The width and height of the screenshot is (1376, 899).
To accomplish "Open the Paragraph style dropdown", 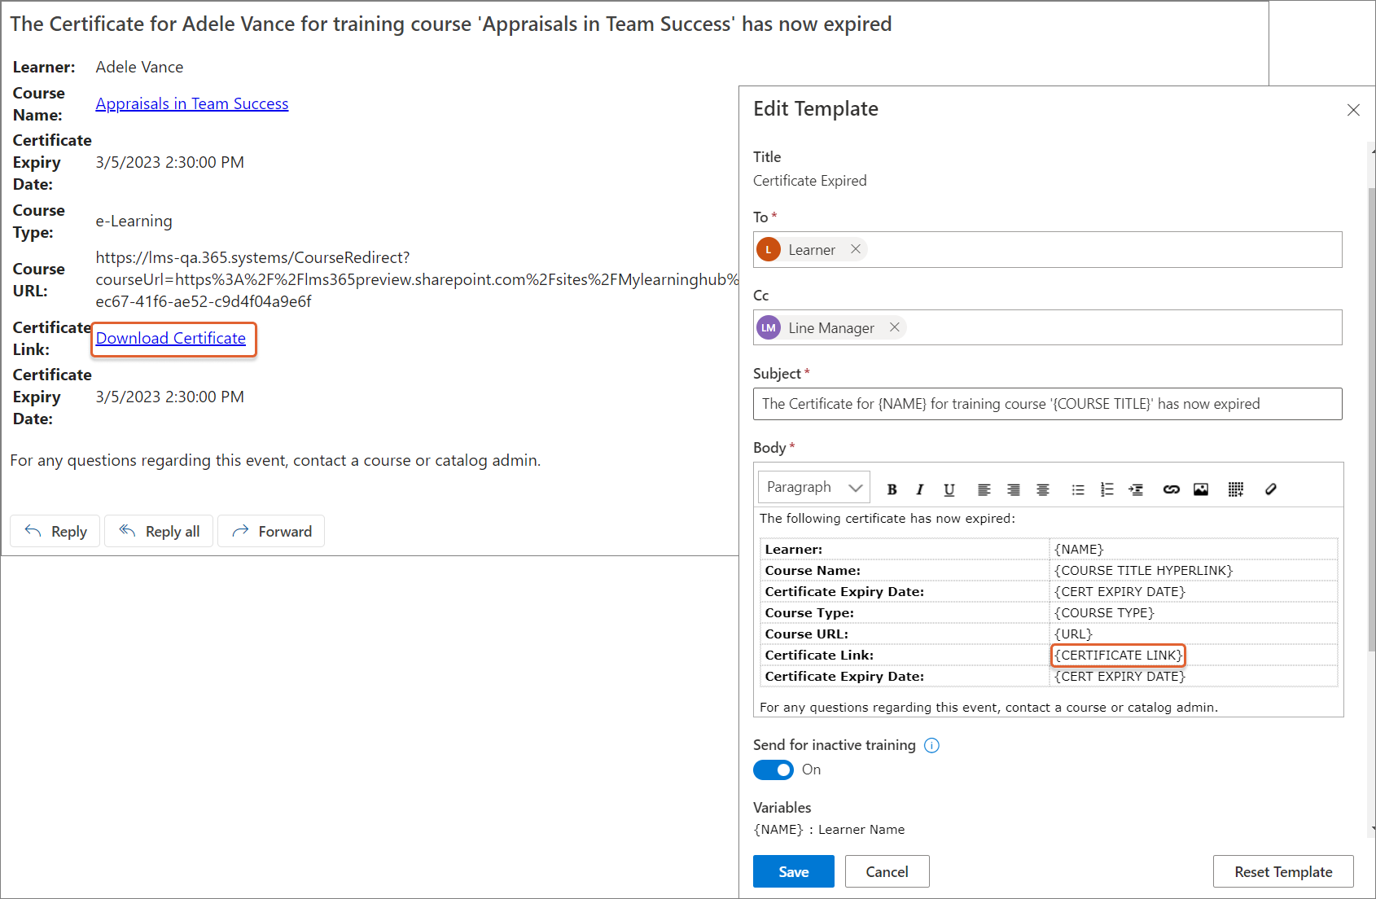I will 813,487.
